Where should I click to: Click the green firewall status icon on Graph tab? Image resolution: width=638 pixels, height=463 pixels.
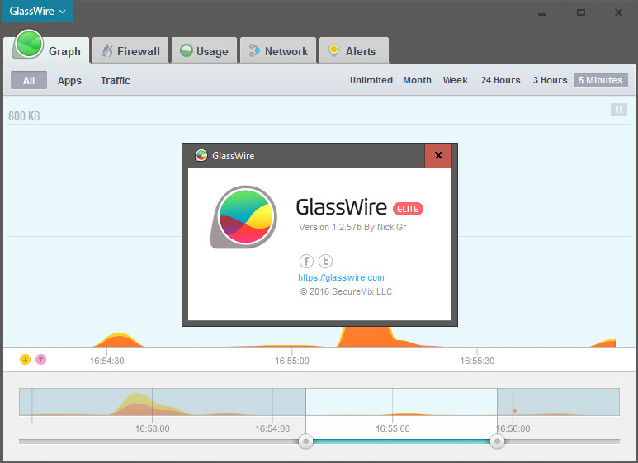29,44
